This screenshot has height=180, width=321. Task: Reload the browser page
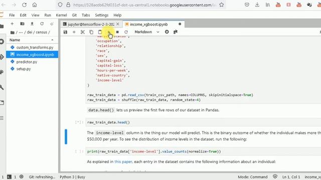(x=24, y=5)
